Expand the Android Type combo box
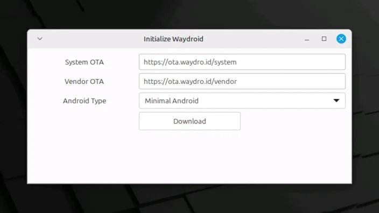The height and width of the screenshot is (213, 379). [x=242, y=101]
